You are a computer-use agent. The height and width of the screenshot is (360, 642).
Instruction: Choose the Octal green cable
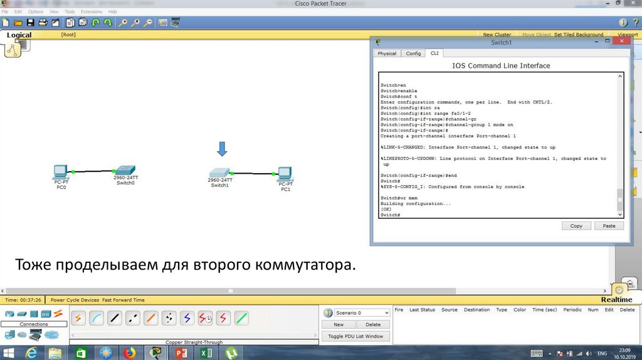click(x=241, y=318)
